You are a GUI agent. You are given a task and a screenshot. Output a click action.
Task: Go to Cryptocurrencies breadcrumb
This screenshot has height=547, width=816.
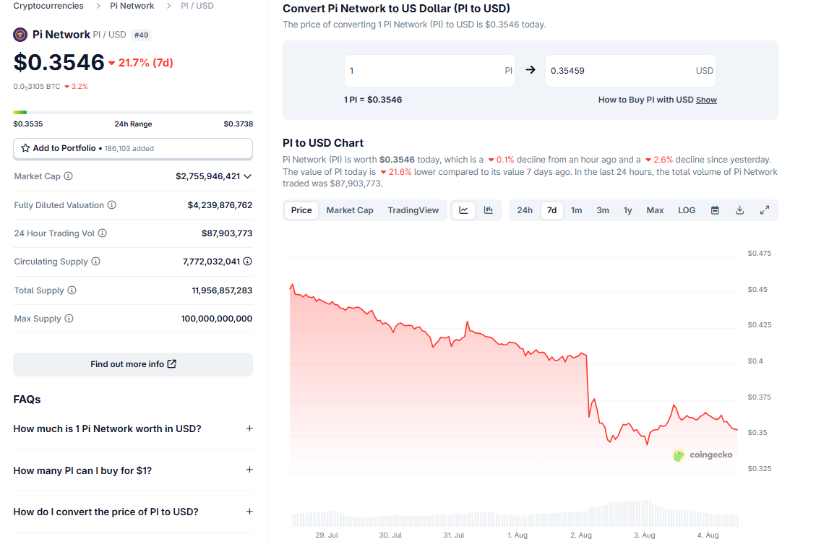pyautogui.click(x=48, y=6)
